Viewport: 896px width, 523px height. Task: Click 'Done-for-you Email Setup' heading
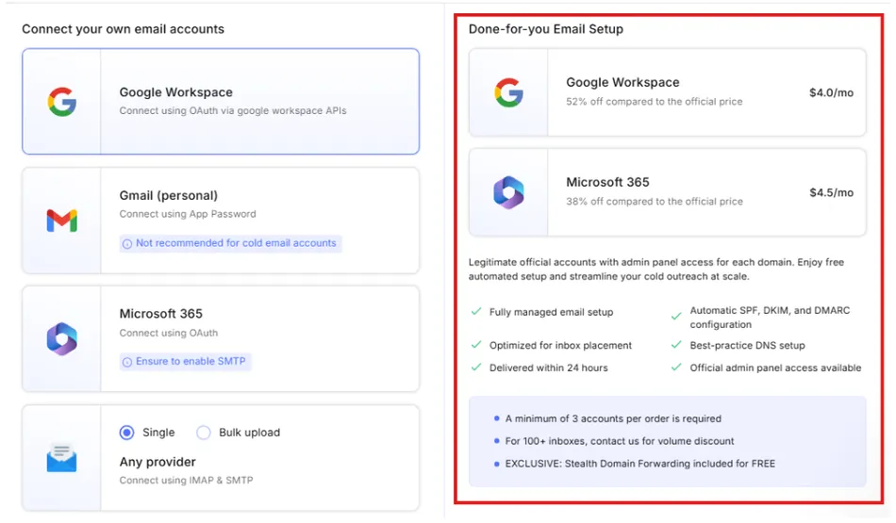[546, 29]
